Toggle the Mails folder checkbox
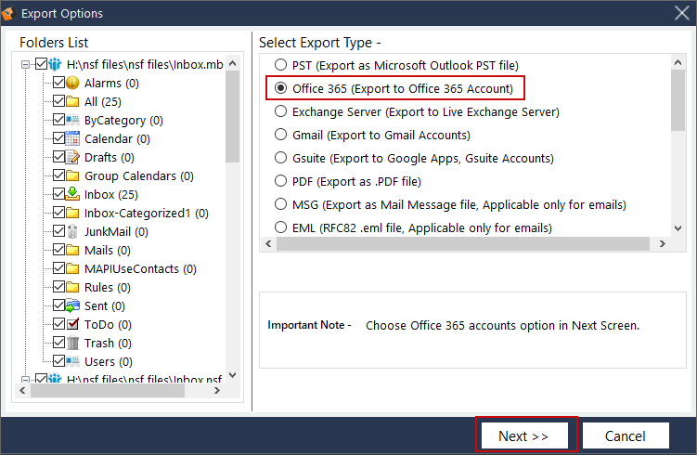This screenshot has width=697, height=455. [59, 250]
